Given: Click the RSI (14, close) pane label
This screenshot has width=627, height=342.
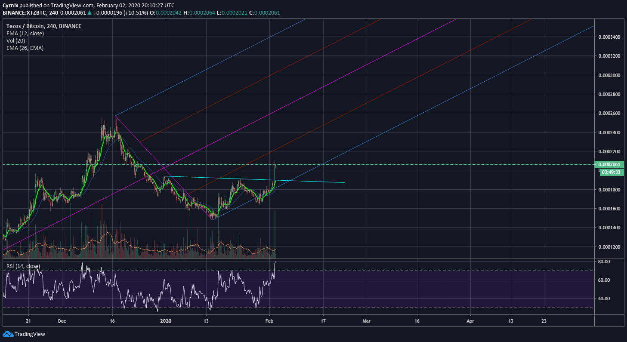Looking at the screenshot, I should click(x=23, y=266).
